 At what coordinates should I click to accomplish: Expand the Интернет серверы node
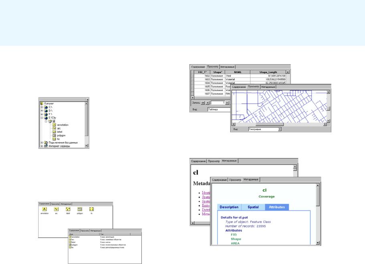(42, 146)
